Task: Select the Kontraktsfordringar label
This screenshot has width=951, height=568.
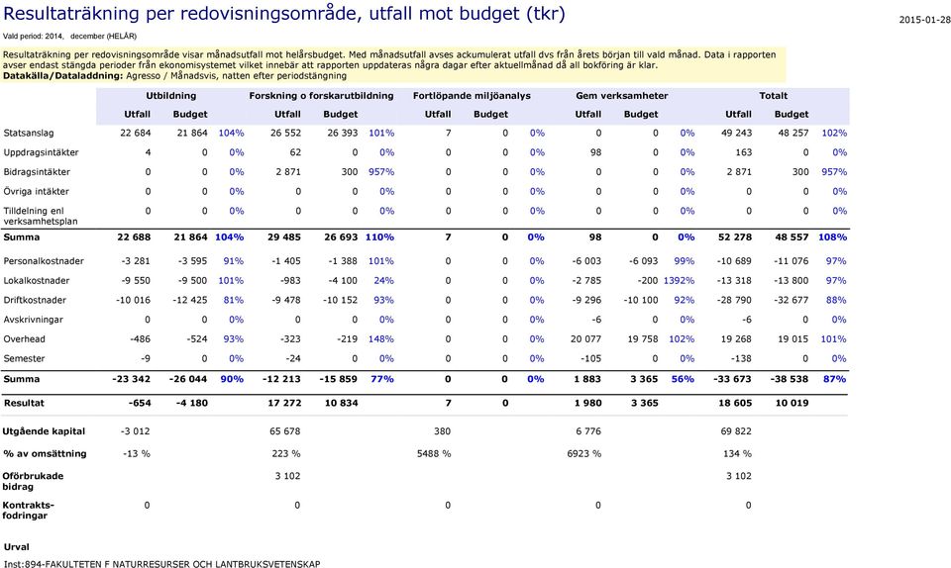Action: 29,510
